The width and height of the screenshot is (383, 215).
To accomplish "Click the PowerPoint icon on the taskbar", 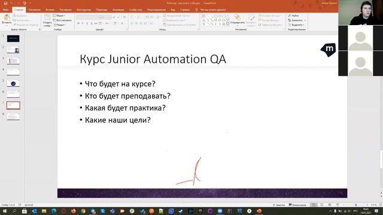I will point(259,211).
